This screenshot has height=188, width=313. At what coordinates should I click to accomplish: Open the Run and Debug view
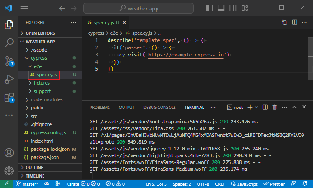[9, 79]
